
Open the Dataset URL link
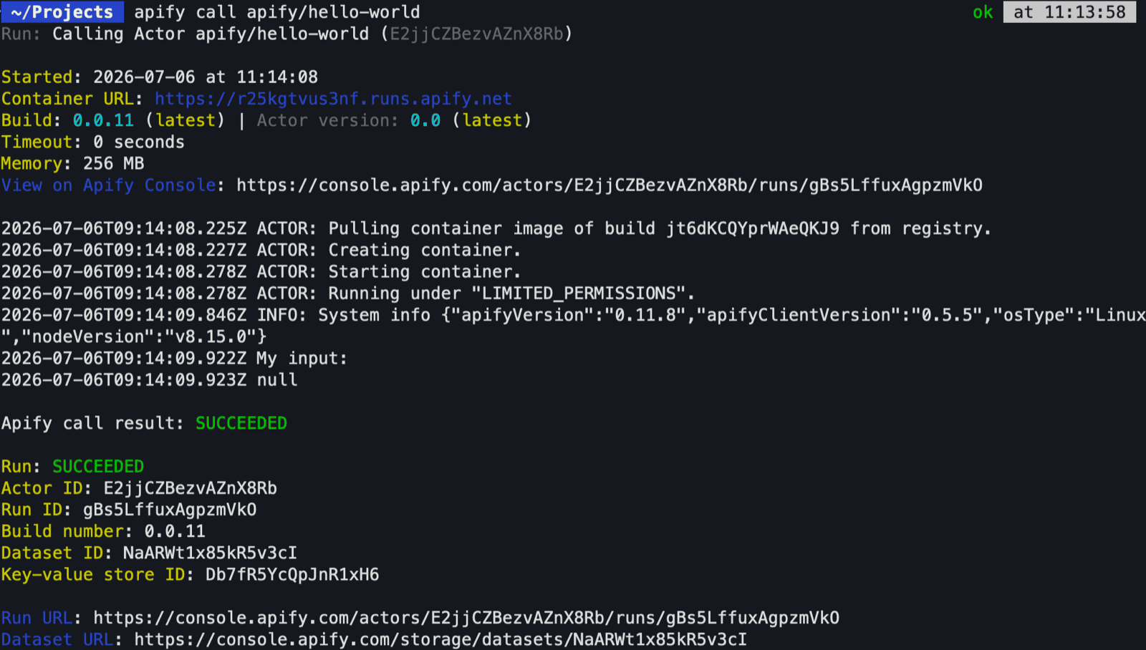click(x=440, y=639)
